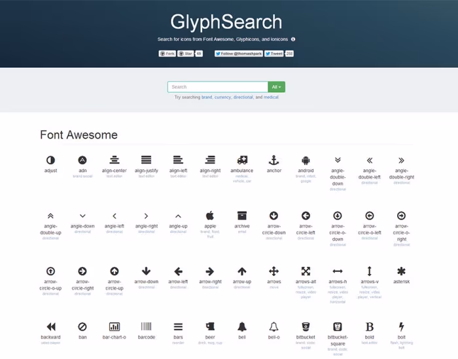The height and width of the screenshot is (359, 458).
Task: Click the GitHub Star button
Action: click(185, 54)
